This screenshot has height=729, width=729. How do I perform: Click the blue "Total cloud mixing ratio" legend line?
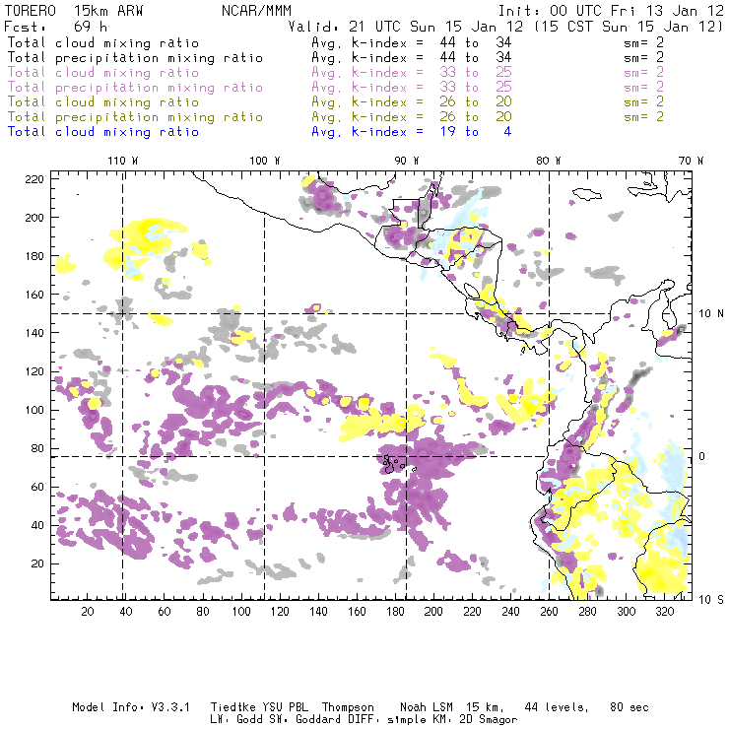click(103, 132)
